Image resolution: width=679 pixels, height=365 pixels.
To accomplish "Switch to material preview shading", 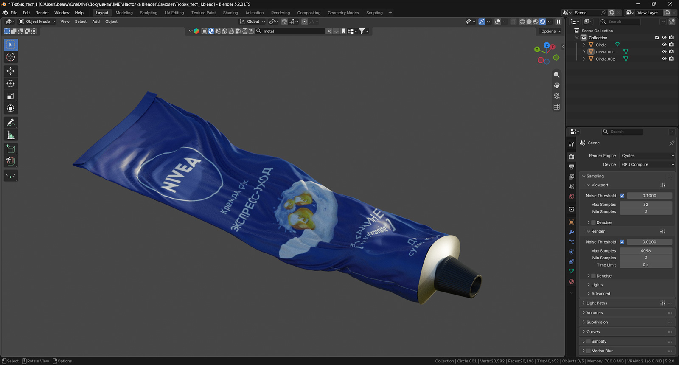I will (x=536, y=22).
